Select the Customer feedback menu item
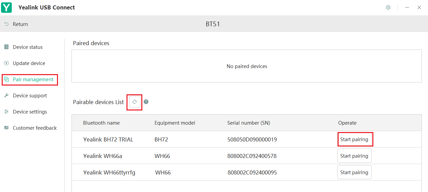 coord(35,128)
